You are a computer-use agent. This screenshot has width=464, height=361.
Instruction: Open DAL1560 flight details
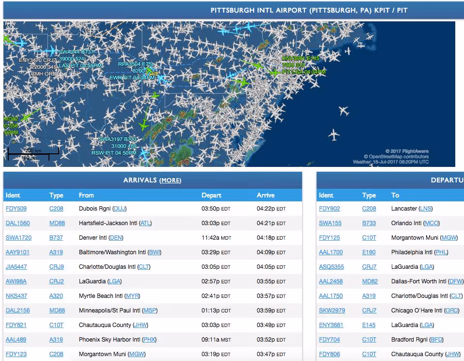point(18,223)
